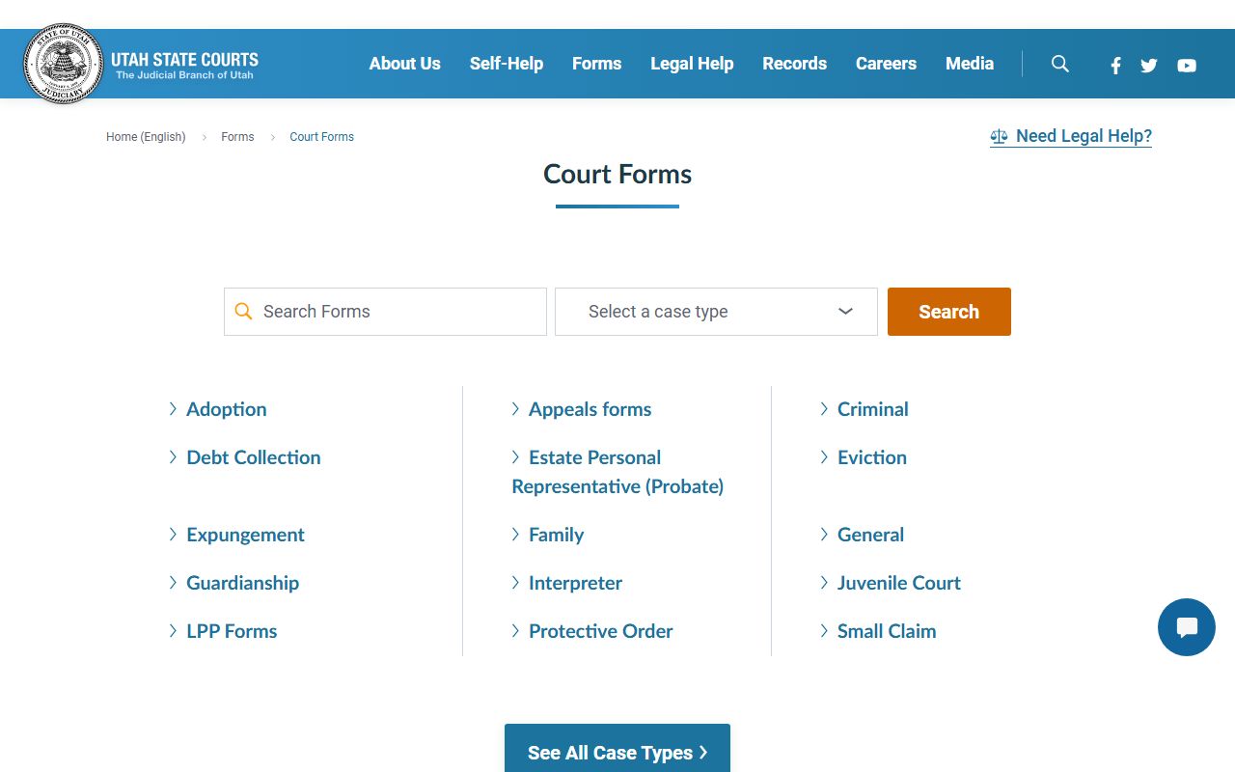
Task: Click the scales icon beside Need Legal Help
Action: 999,137
